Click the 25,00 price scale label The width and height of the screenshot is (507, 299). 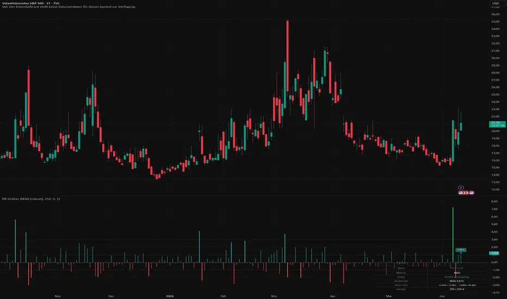495,95
